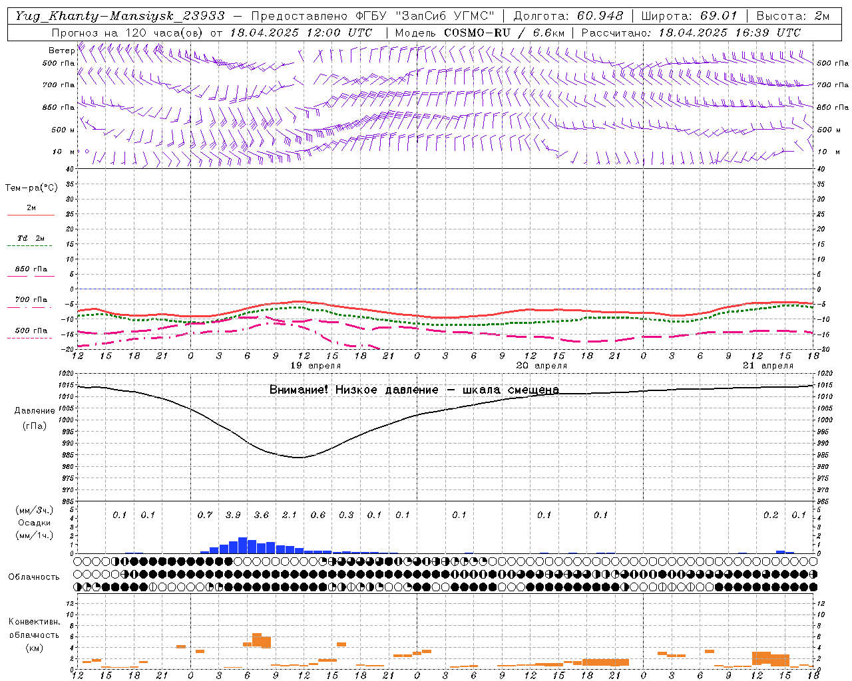The height and width of the screenshot is (681, 852).
Task: Click the Давление axis label
Action: pyautogui.click(x=34, y=411)
